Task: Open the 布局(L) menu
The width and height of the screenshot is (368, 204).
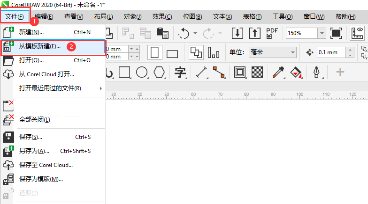Action: (103, 17)
